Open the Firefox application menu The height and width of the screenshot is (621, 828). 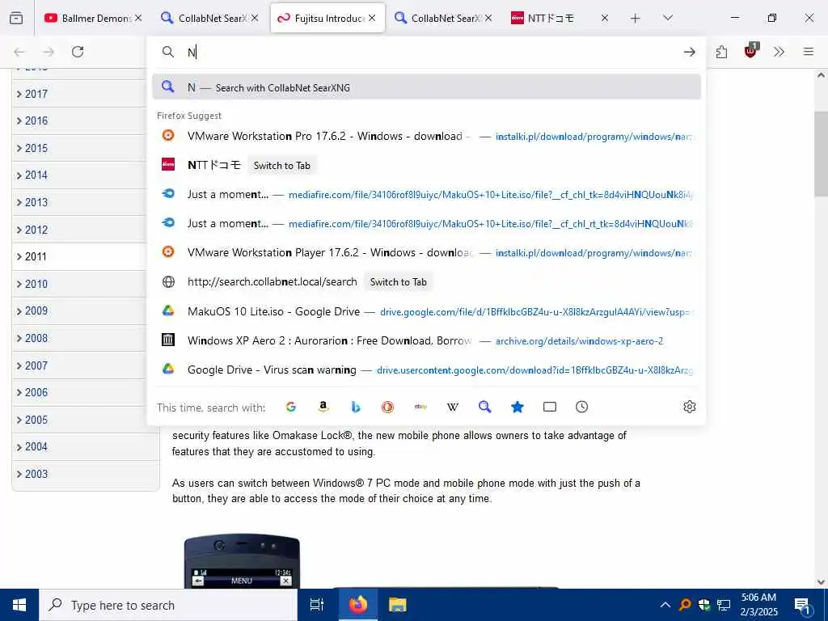point(809,52)
